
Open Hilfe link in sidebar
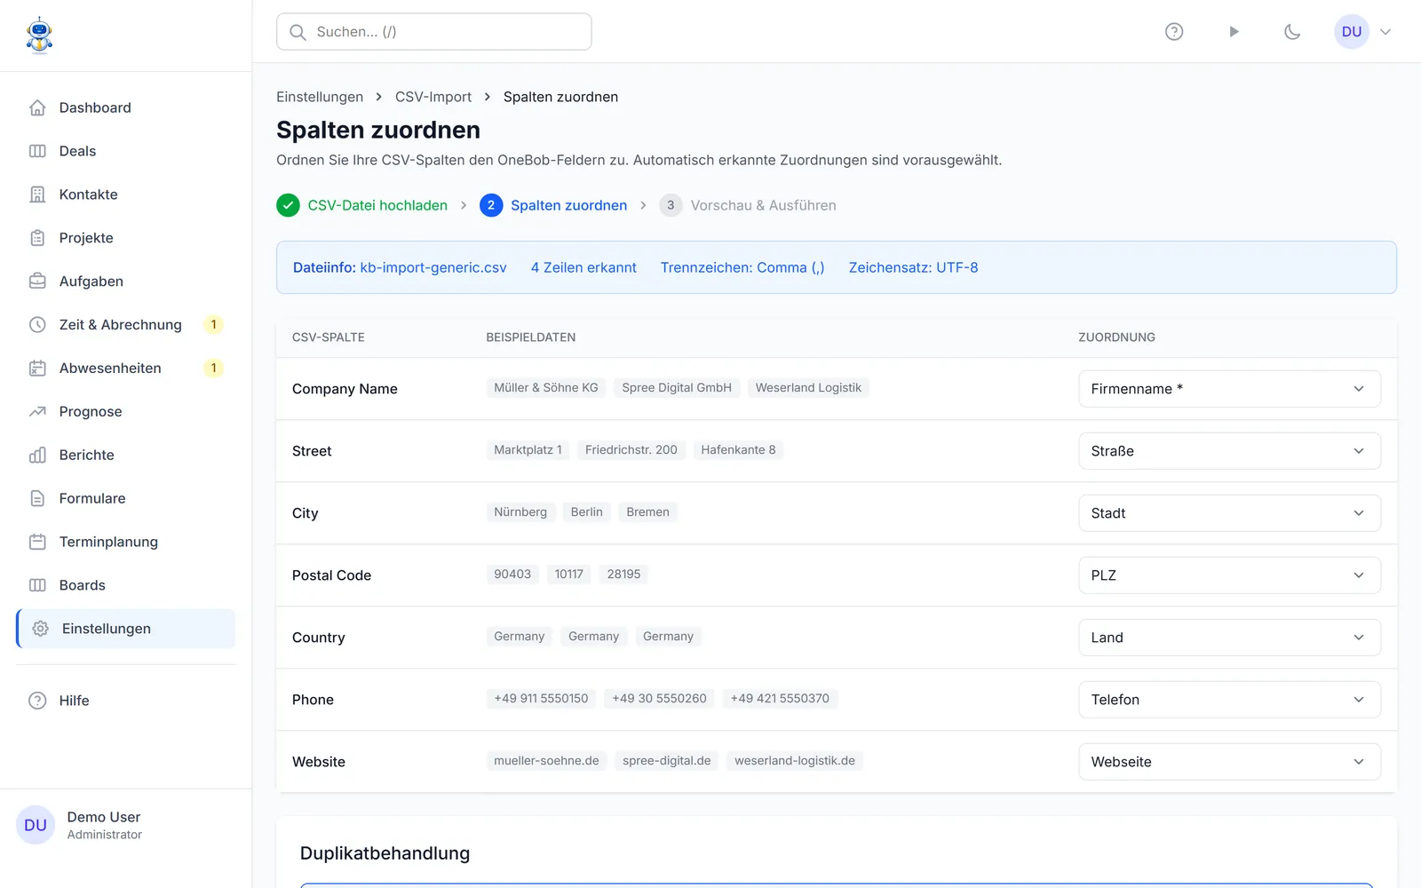point(125,701)
